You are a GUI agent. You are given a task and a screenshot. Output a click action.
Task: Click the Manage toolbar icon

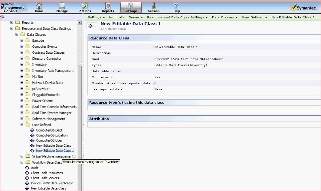click(x=62, y=7)
